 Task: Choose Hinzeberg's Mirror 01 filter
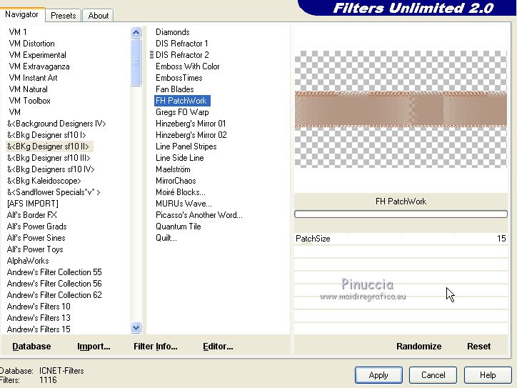pyautogui.click(x=191, y=124)
